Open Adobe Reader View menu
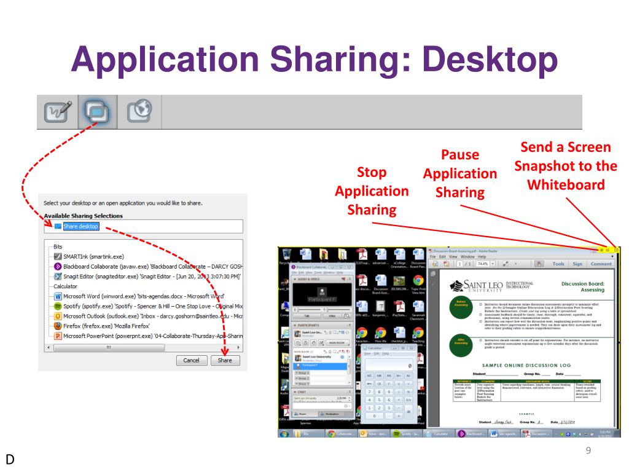The image size is (629, 472). (x=453, y=256)
